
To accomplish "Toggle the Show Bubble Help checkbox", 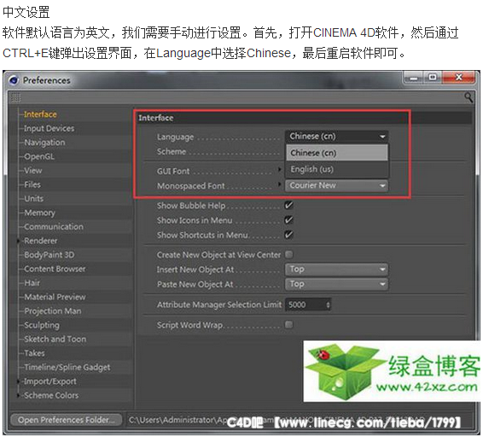I will [x=289, y=205].
